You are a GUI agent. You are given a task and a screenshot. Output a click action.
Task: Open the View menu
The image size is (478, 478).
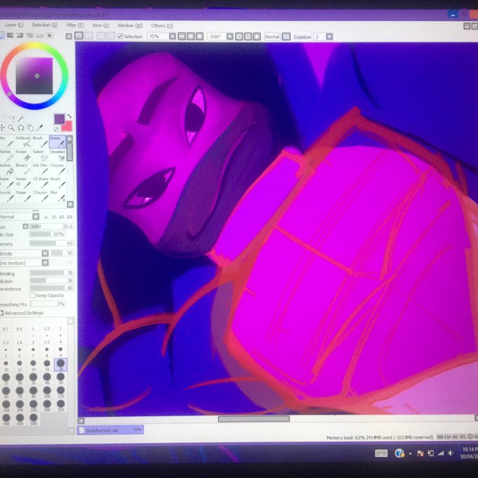[x=101, y=25]
